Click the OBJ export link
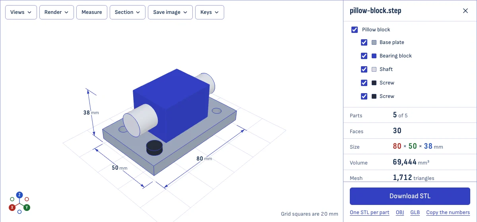Viewport: 477px width, 222px height. pyautogui.click(x=400, y=212)
